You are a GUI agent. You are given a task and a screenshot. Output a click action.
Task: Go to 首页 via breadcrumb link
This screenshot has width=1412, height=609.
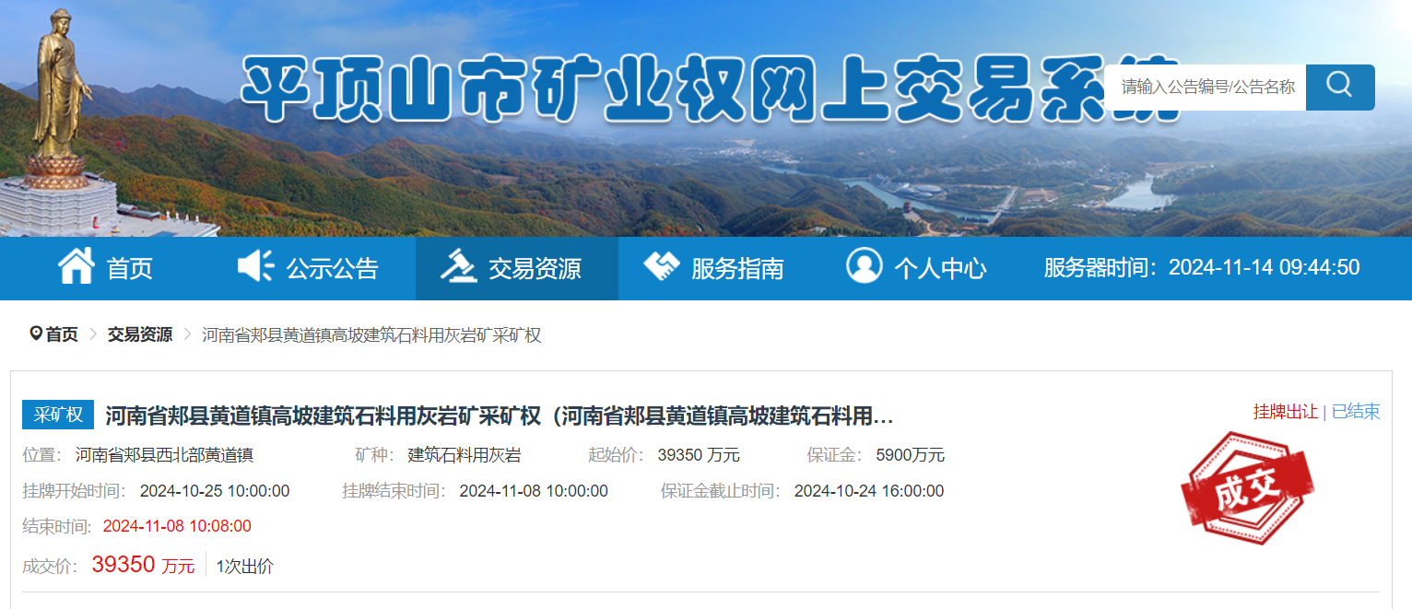pyautogui.click(x=62, y=334)
